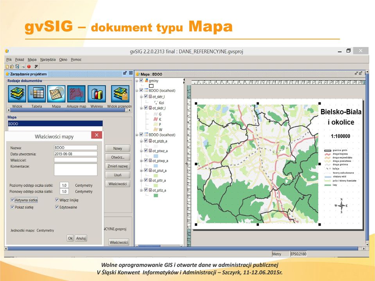Toggle Włącz linijkę checkbox
The height and width of the screenshot is (281, 375).
[x=57, y=200]
